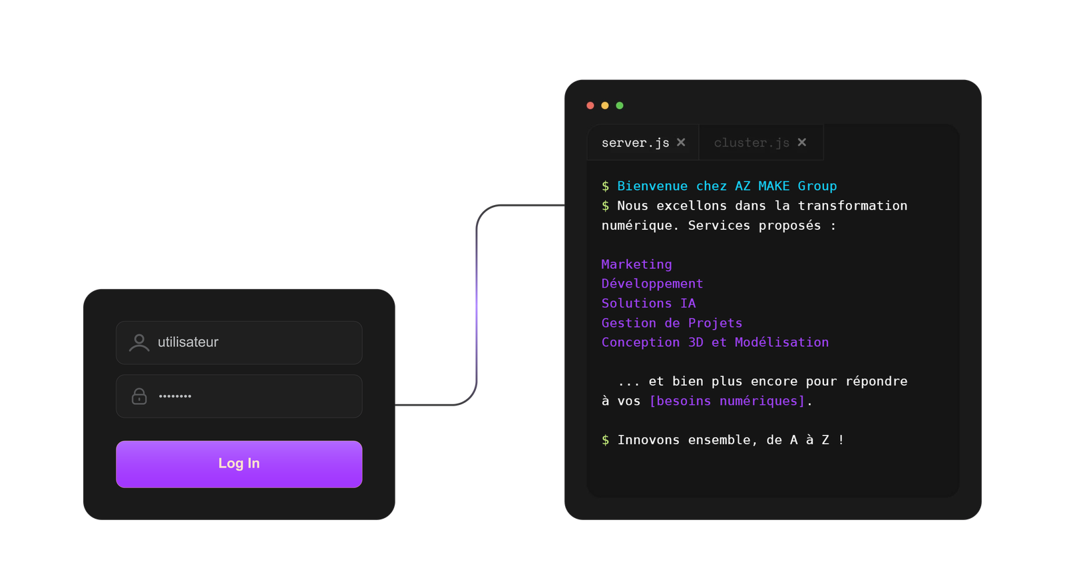Click the user profile icon in username field
This screenshot has height=586, width=1065.
[x=139, y=343]
